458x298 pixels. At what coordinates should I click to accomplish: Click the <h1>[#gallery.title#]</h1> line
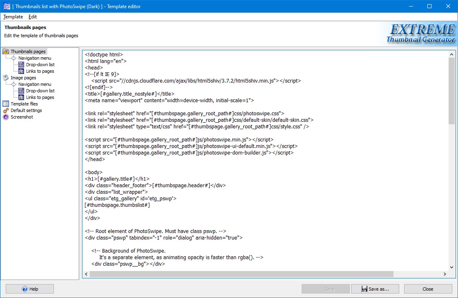(117, 179)
